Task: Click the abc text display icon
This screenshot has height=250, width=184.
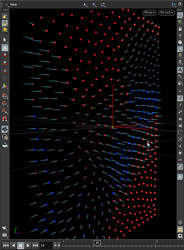Action: tap(180, 160)
